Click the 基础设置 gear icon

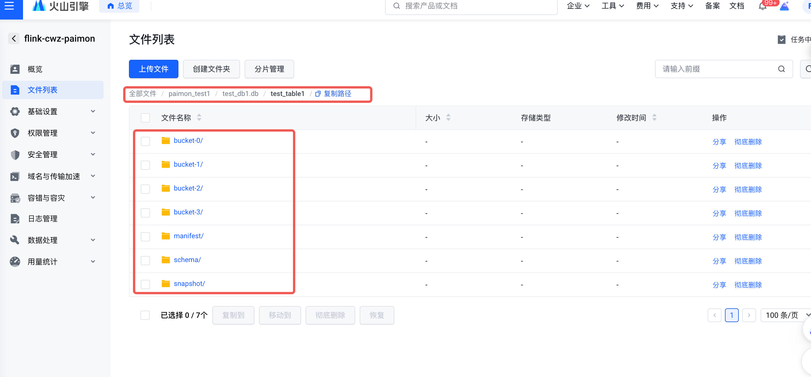[x=15, y=111]
